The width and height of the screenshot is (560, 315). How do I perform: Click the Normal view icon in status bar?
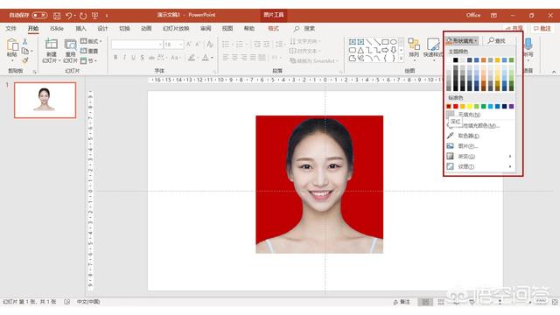(425, 302)
